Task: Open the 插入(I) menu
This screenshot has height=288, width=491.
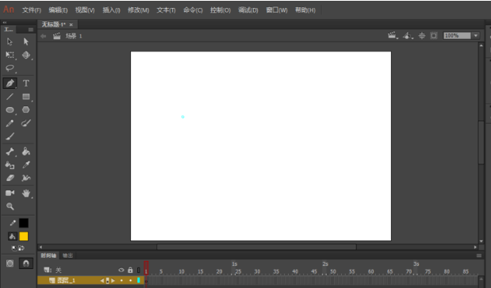Action: [x=111, y=10]
